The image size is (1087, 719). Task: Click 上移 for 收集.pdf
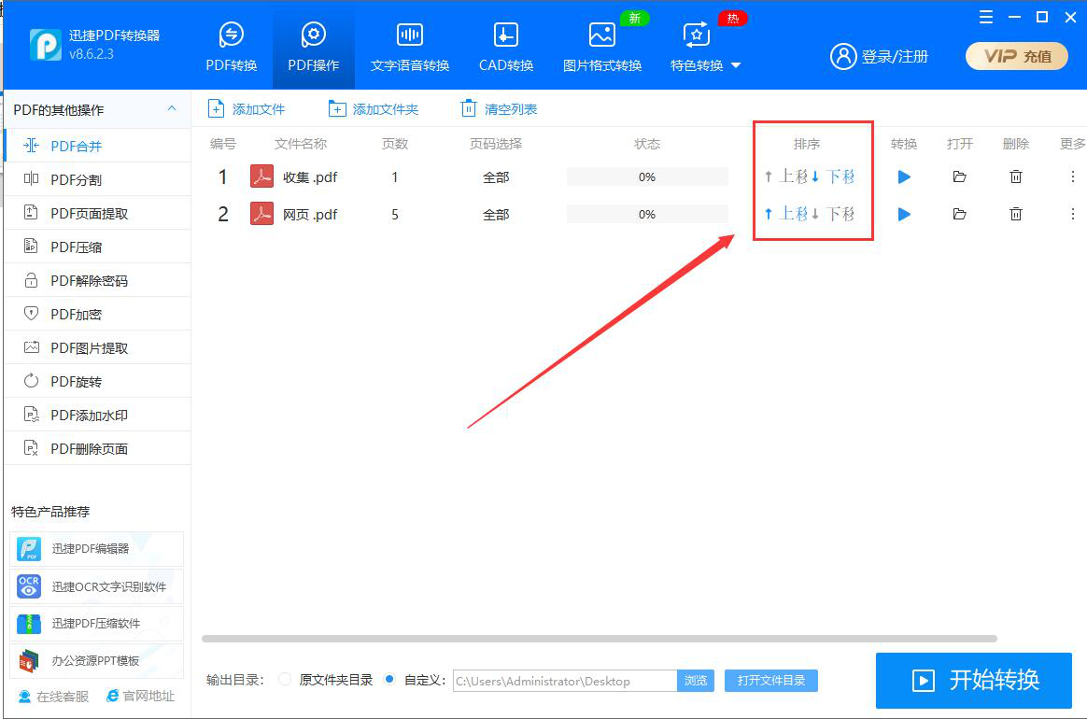point(786,176)
